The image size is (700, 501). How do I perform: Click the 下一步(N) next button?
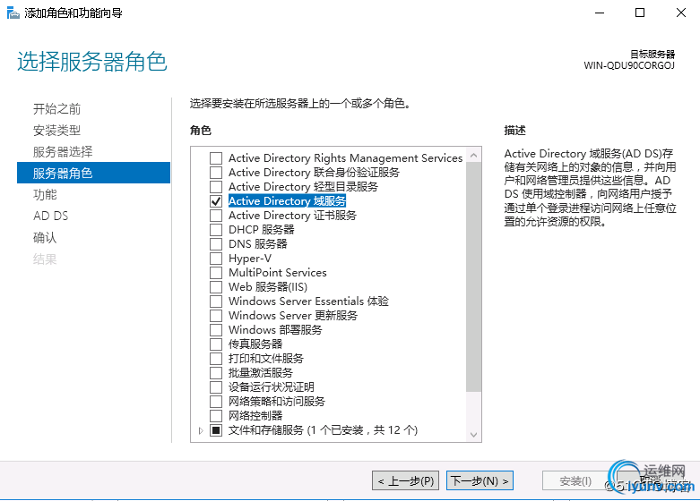pyautogui.click(x=480, y=481)
